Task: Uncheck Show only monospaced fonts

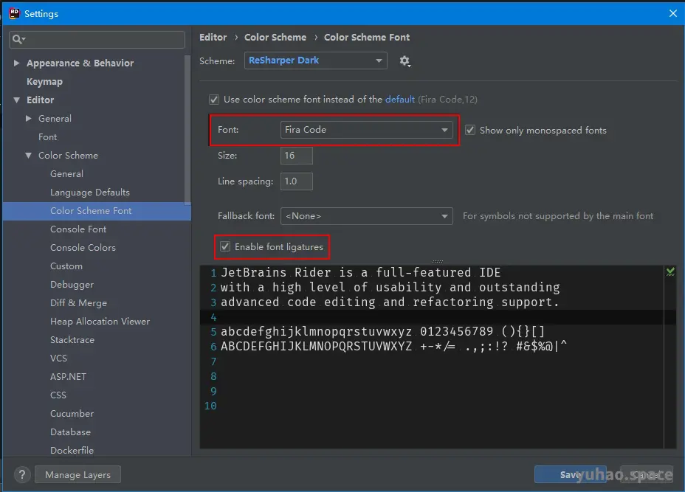Action: click(x=469, y=130)
